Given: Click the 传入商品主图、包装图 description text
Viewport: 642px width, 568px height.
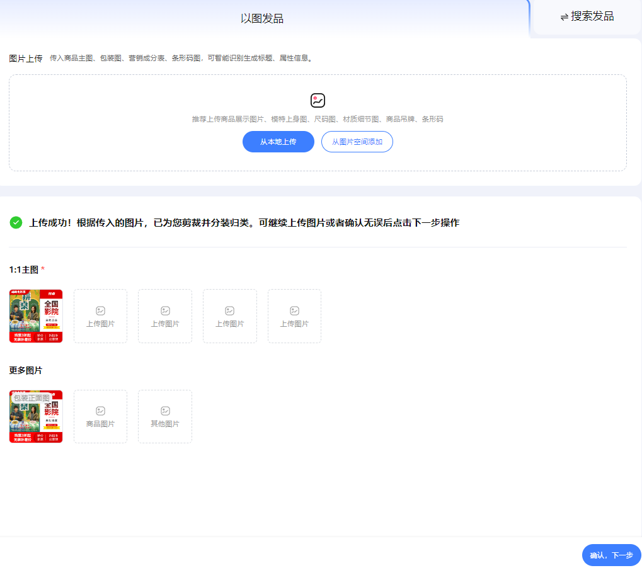Looking at the screenshot, I should [181, 58].
